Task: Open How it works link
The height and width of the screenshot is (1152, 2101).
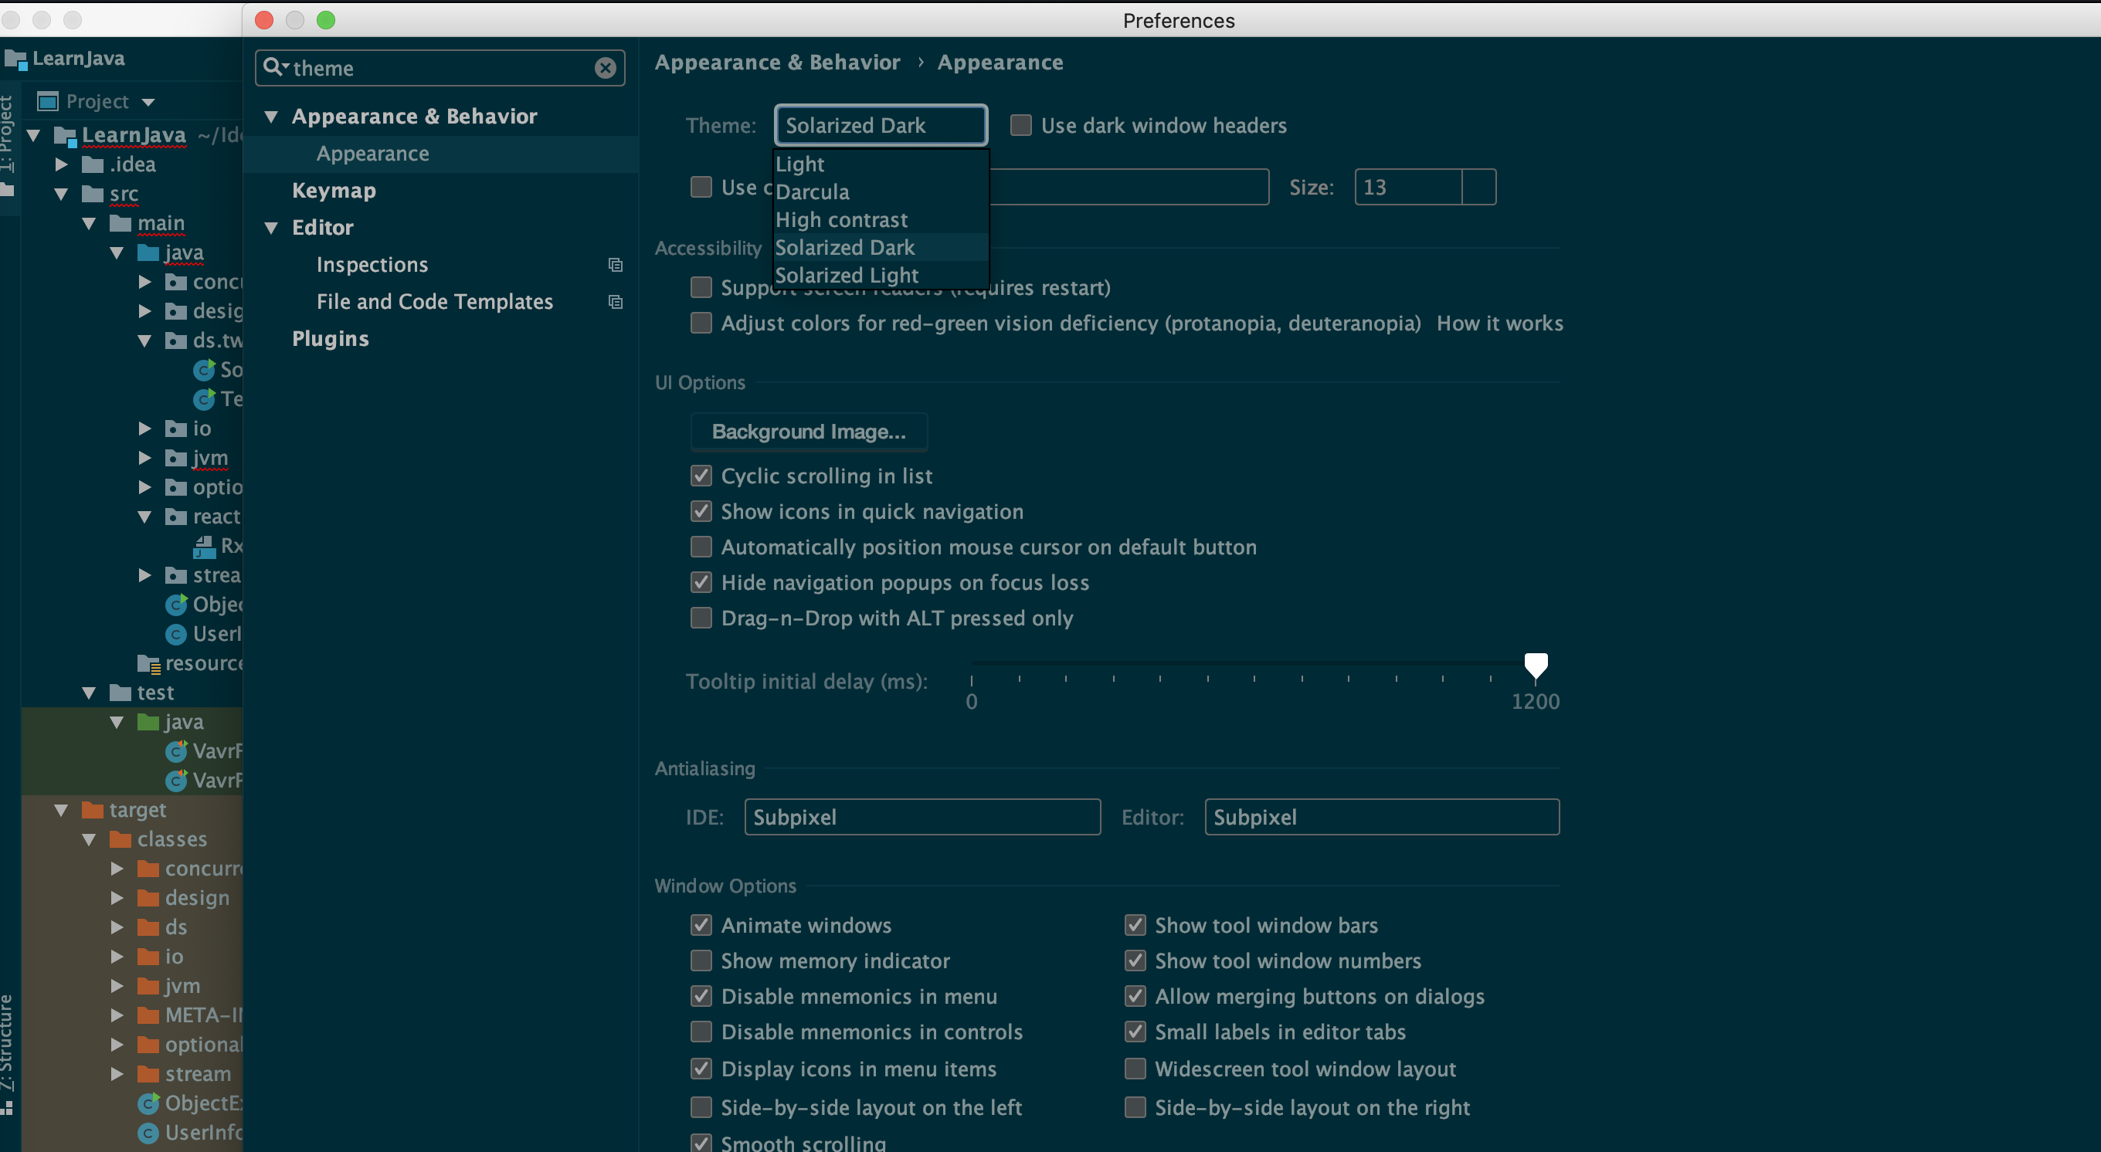Action: [1499, 324]
